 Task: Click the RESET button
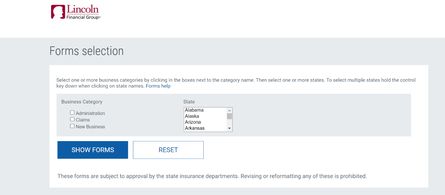[168, 150]
